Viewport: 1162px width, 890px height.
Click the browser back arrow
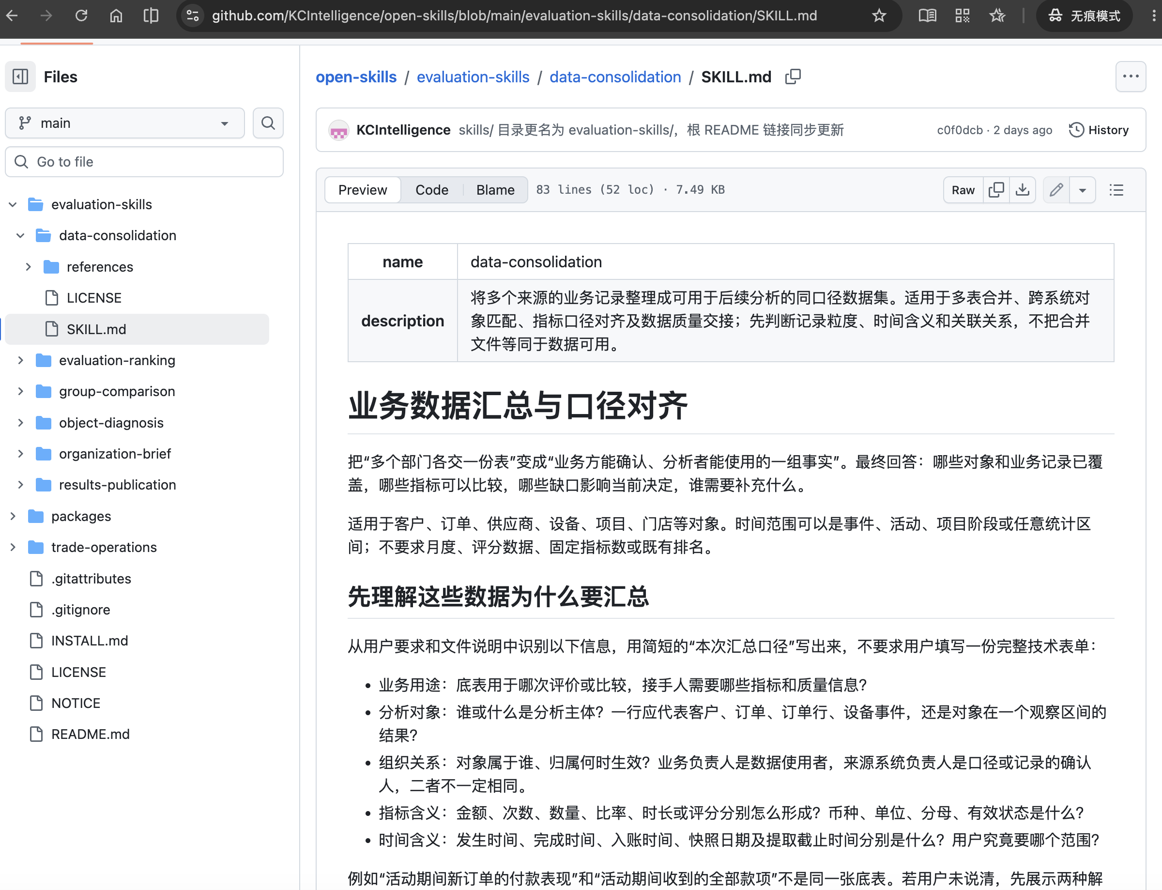coord(12,16)
